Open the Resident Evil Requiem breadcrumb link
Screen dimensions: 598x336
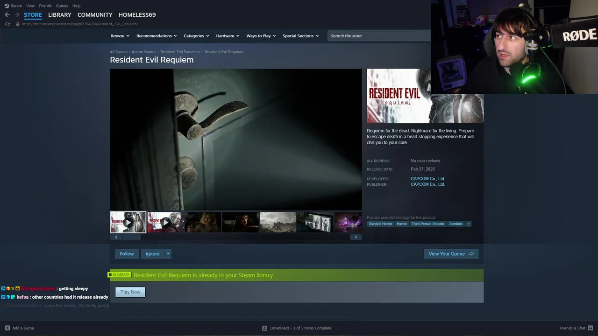point(224,52)
